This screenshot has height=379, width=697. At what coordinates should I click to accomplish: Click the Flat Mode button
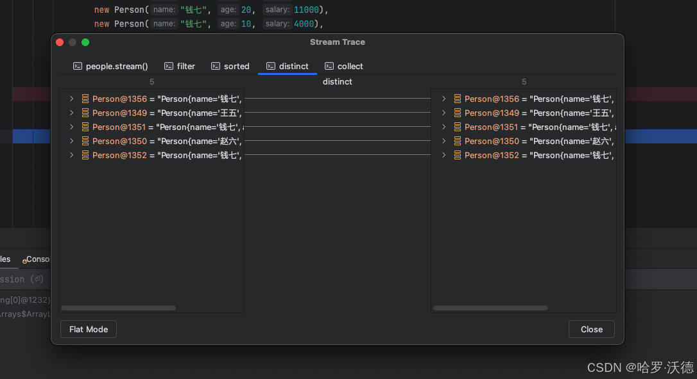click(x=88, y=329)
